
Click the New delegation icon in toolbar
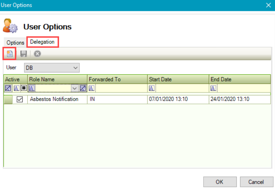pyautogui.click(x=10, y=54)
